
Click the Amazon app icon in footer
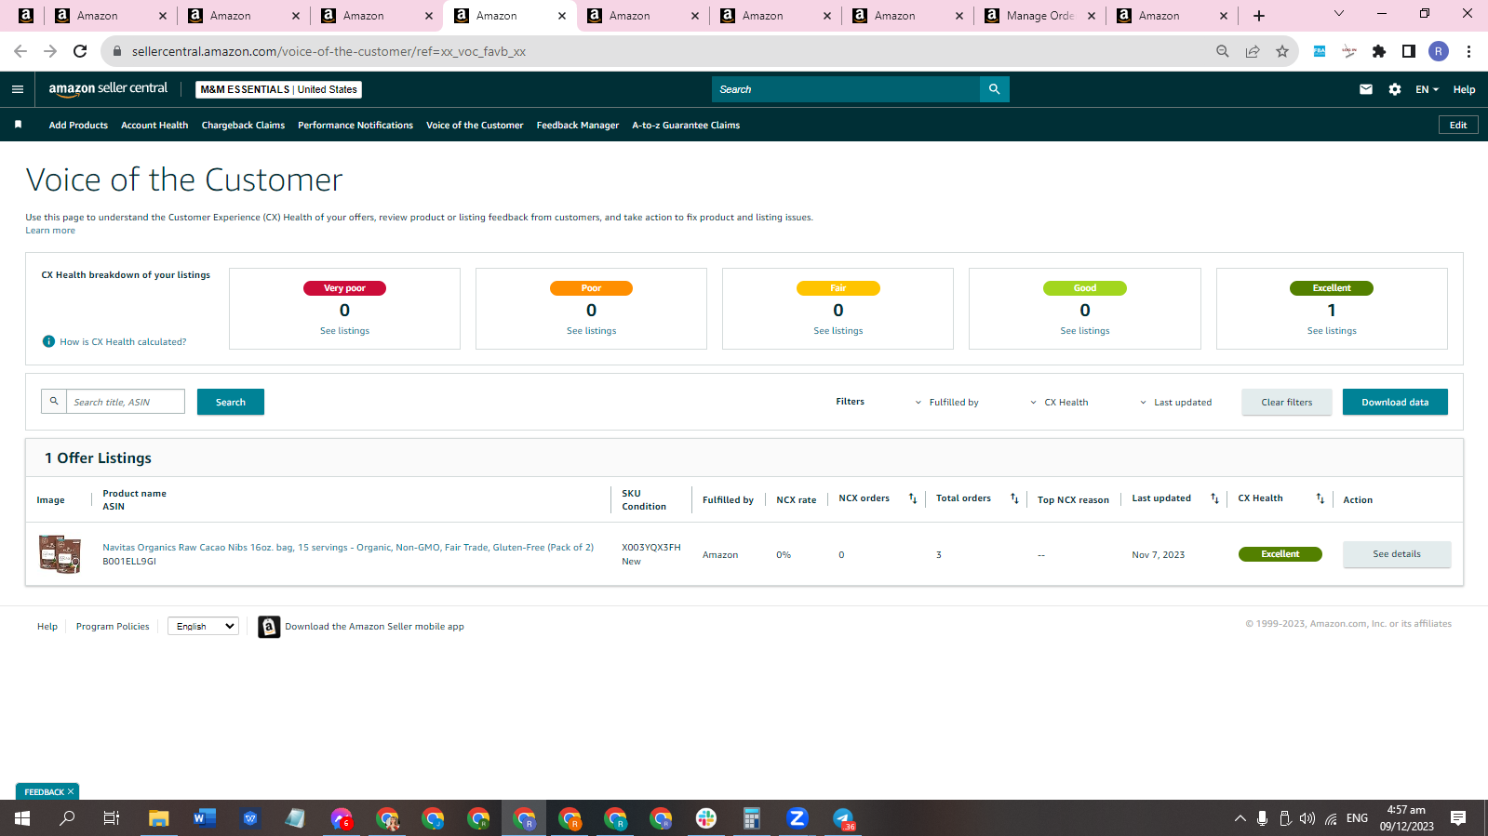[x=269, y=627]
